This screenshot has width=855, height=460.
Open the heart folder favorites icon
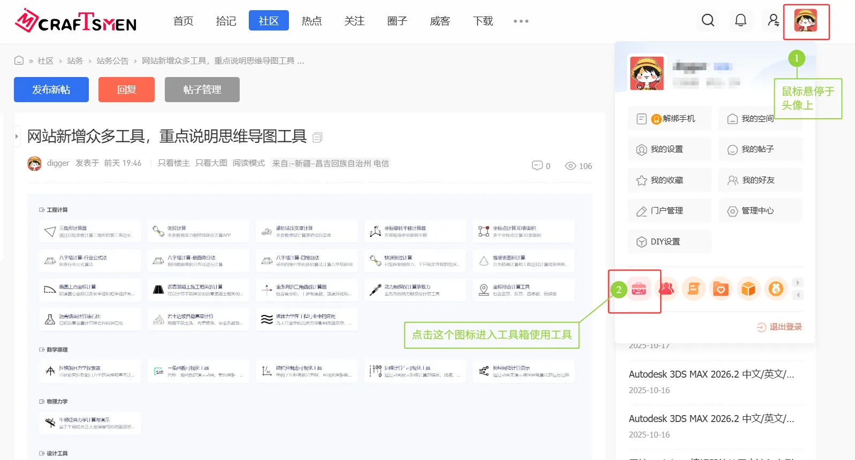tap(721, 289)
